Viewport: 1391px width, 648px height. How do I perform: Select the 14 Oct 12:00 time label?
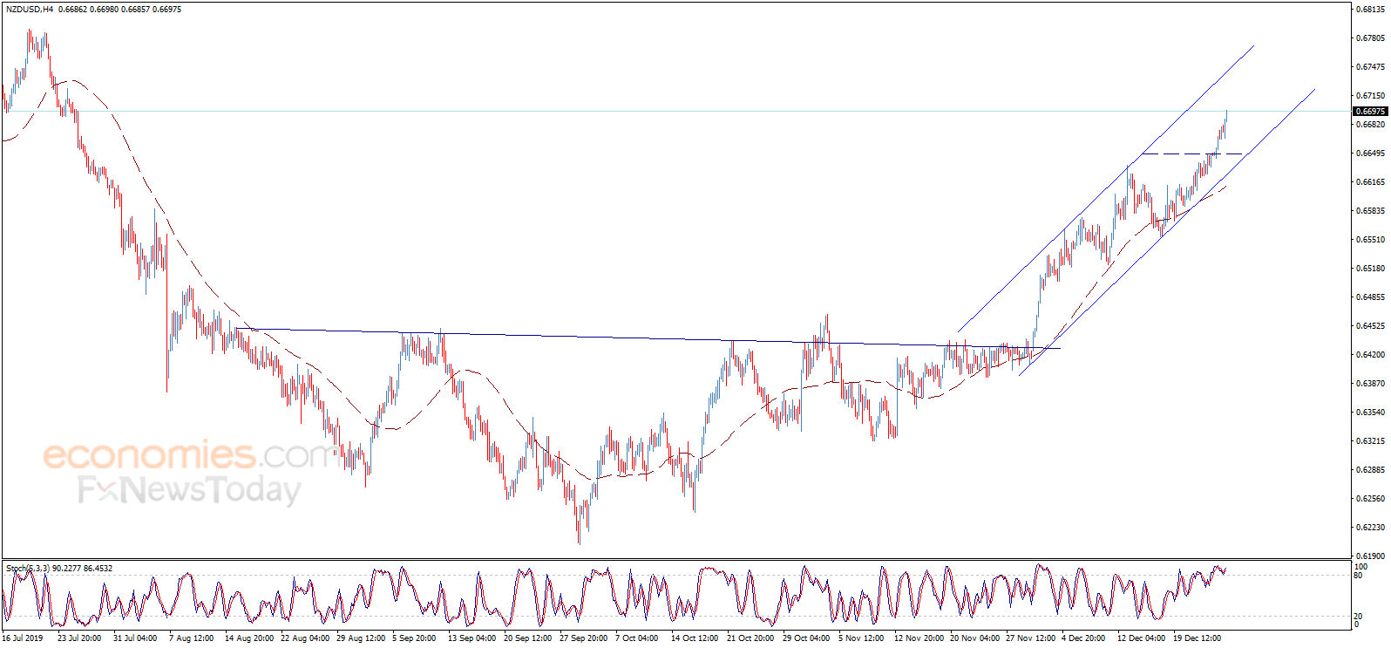695,638
